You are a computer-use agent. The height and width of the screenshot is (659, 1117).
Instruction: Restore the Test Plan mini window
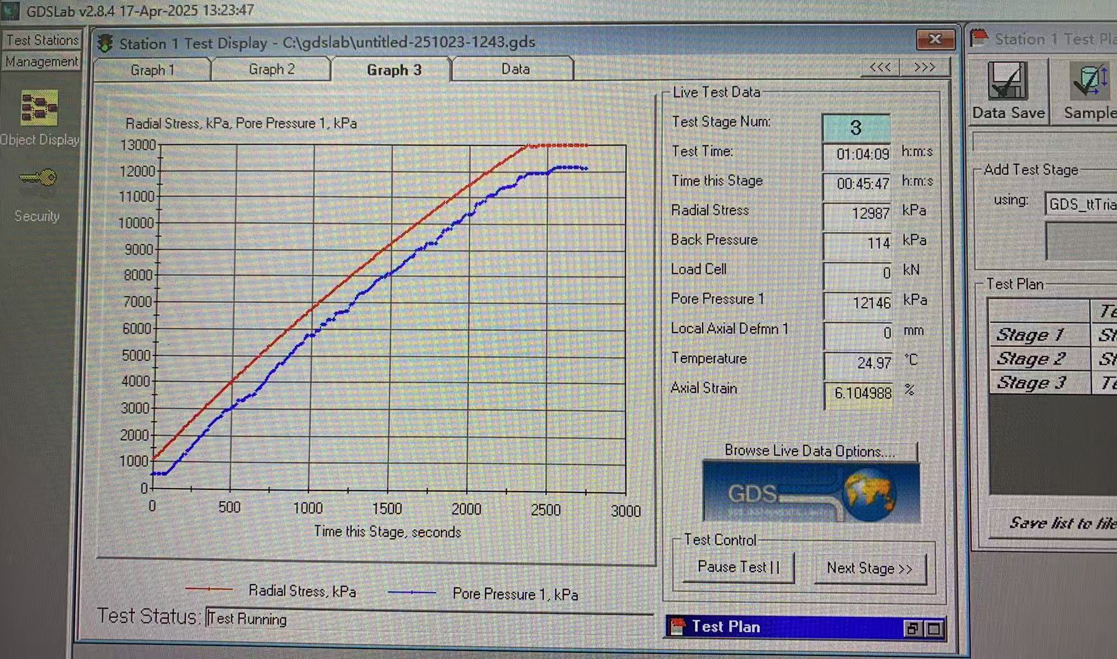pyautogui.click(x=911, y=629)
